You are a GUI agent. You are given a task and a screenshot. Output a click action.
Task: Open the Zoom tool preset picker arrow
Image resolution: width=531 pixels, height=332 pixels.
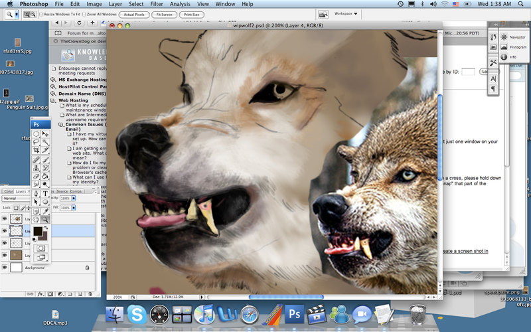point(16,15)
